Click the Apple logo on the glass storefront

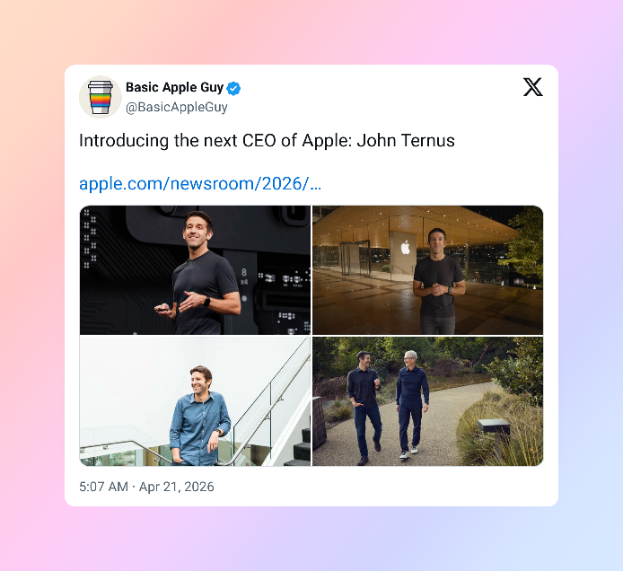405,247
